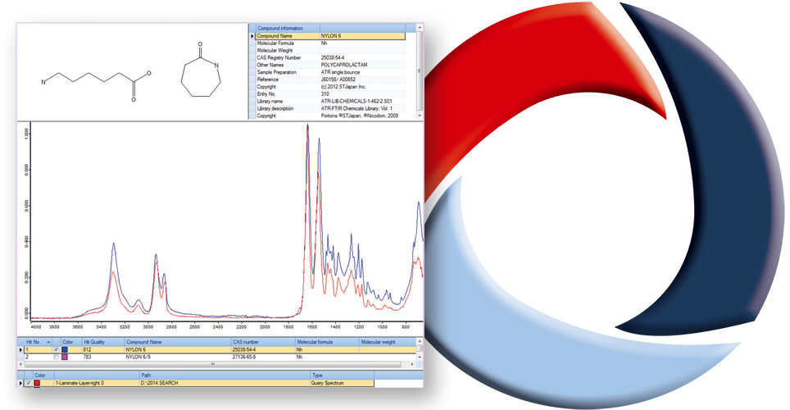Click the Type column header in query table
This screenshot has width=790, height=410.
point(342,376)
